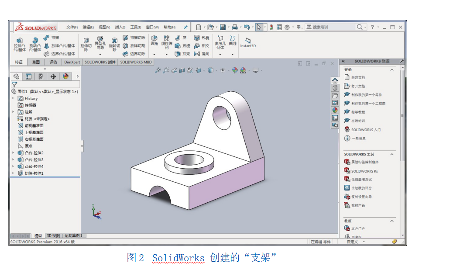Open the 工具(T) menu
Screen dimensions: 460x270
(136, 28)
